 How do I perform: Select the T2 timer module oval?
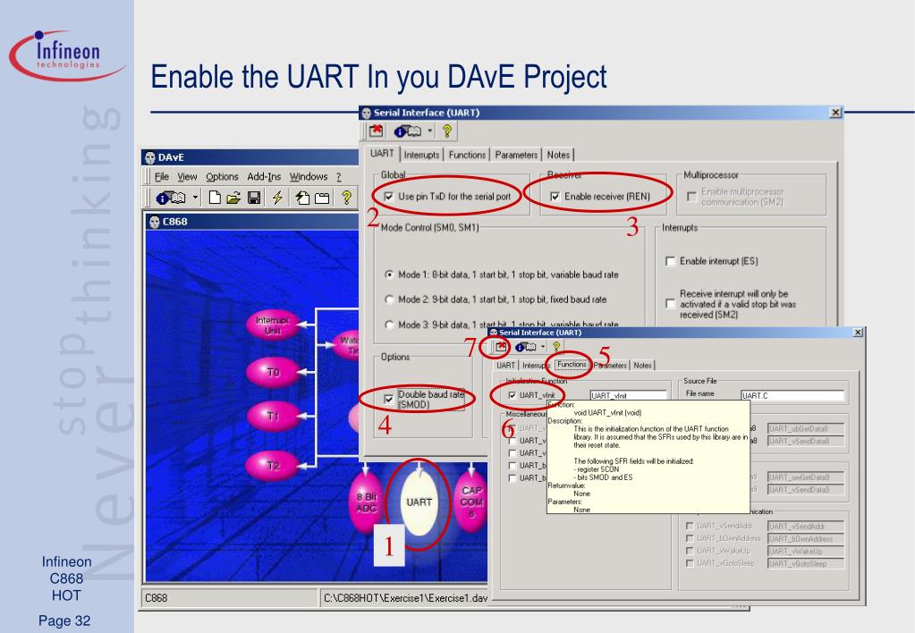pyautogui.click(x=273, y=466)
